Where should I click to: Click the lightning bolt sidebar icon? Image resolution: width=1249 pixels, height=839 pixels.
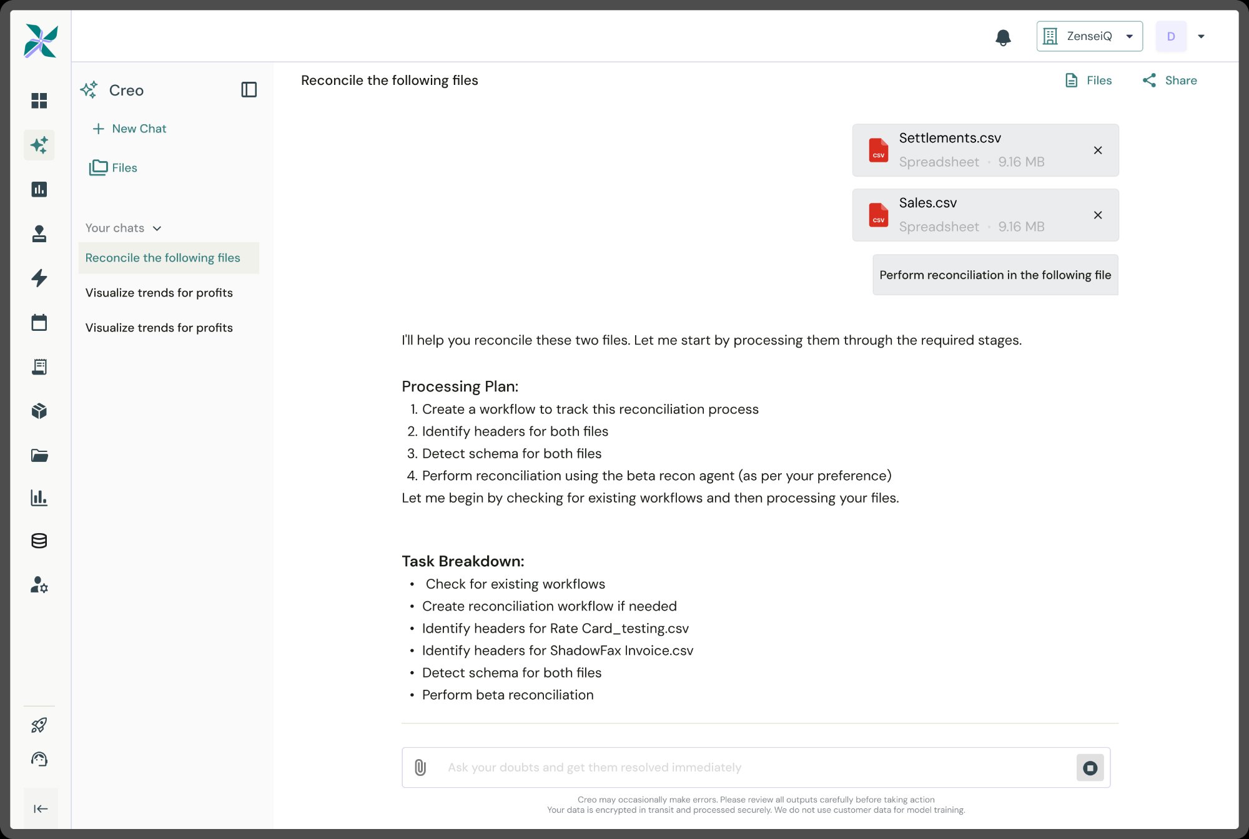[x=39, y=278]
